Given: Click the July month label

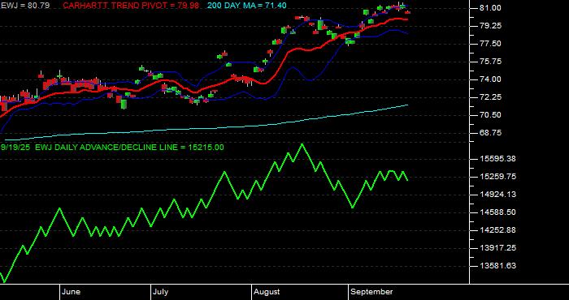Looking at the screenshot, I should pos(160,292).
